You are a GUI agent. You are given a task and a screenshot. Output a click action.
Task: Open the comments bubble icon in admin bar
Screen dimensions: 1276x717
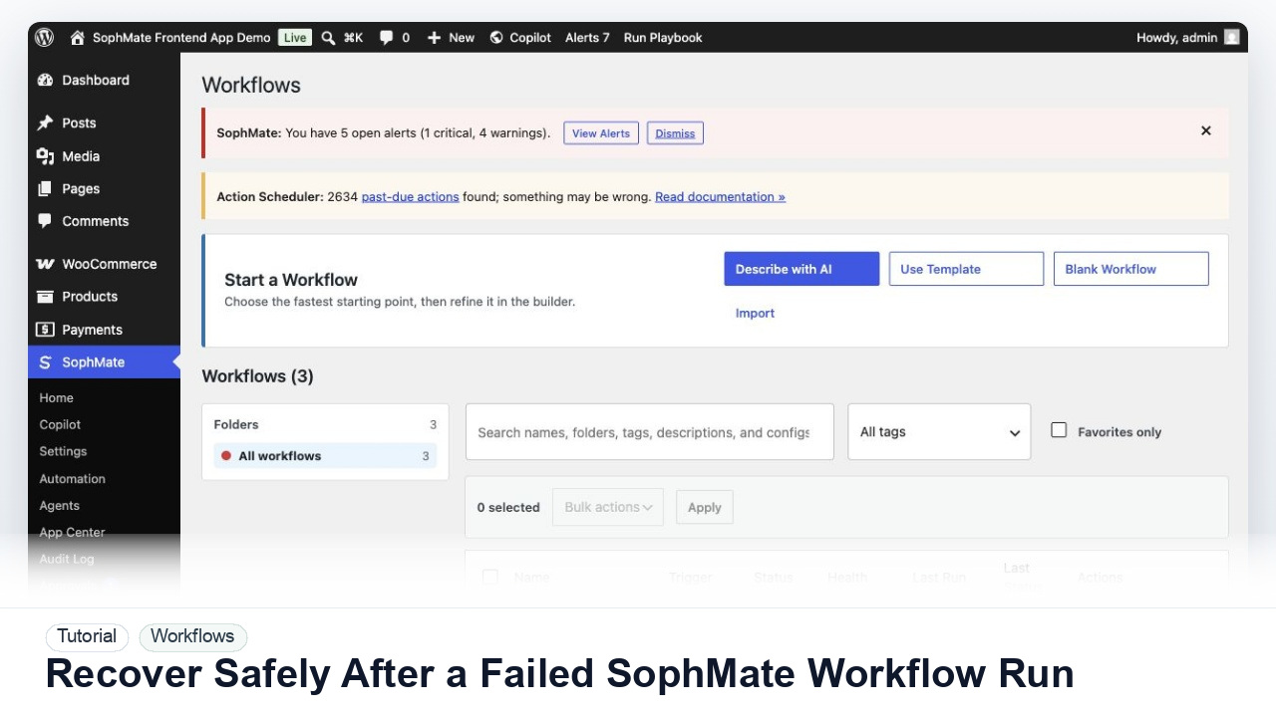387,38
